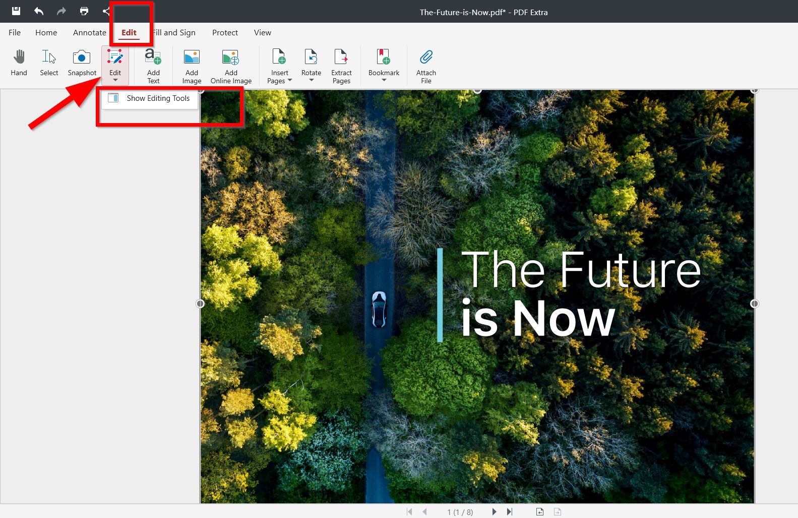Click the Save icon in the title bar

click(x=16, y=11)
